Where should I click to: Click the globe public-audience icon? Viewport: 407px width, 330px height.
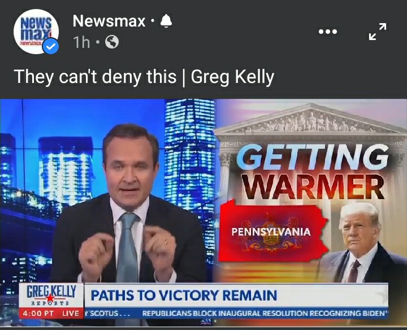[x=112, y=42]
